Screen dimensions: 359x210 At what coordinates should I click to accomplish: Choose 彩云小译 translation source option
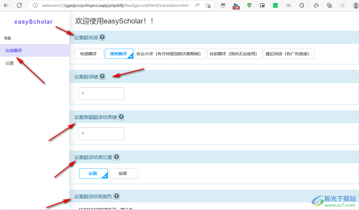click(x=170, y=54)
